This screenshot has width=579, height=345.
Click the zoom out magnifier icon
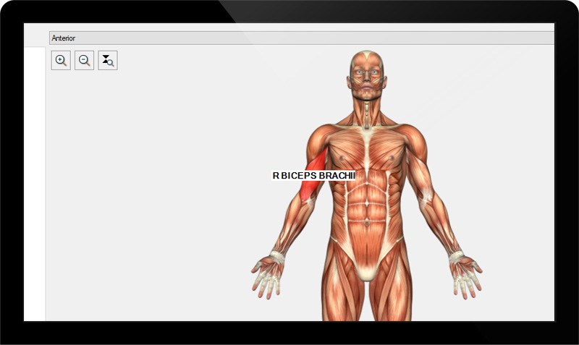[84, 61]
